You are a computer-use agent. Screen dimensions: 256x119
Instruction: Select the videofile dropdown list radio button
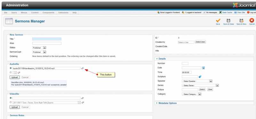coord(11,102)
